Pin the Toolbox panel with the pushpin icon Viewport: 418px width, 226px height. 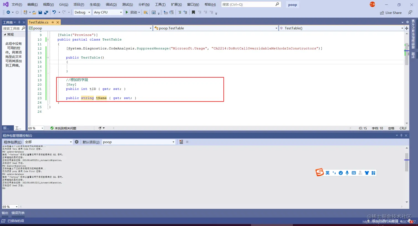point(19,22)
